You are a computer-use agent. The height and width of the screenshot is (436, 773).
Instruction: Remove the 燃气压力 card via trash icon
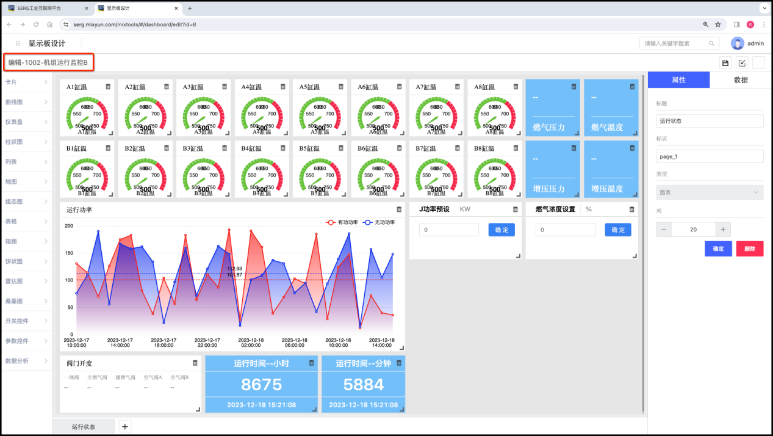[573, 87]
